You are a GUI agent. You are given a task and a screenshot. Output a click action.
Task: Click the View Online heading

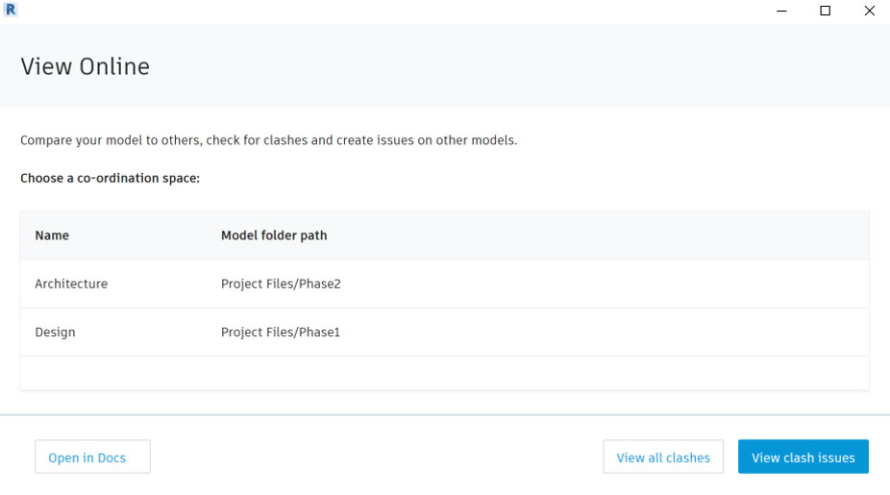click(x=85, y=66)
